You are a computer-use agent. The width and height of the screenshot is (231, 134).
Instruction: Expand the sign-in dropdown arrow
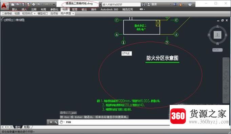pyautogui.click(x=170, y=4)
